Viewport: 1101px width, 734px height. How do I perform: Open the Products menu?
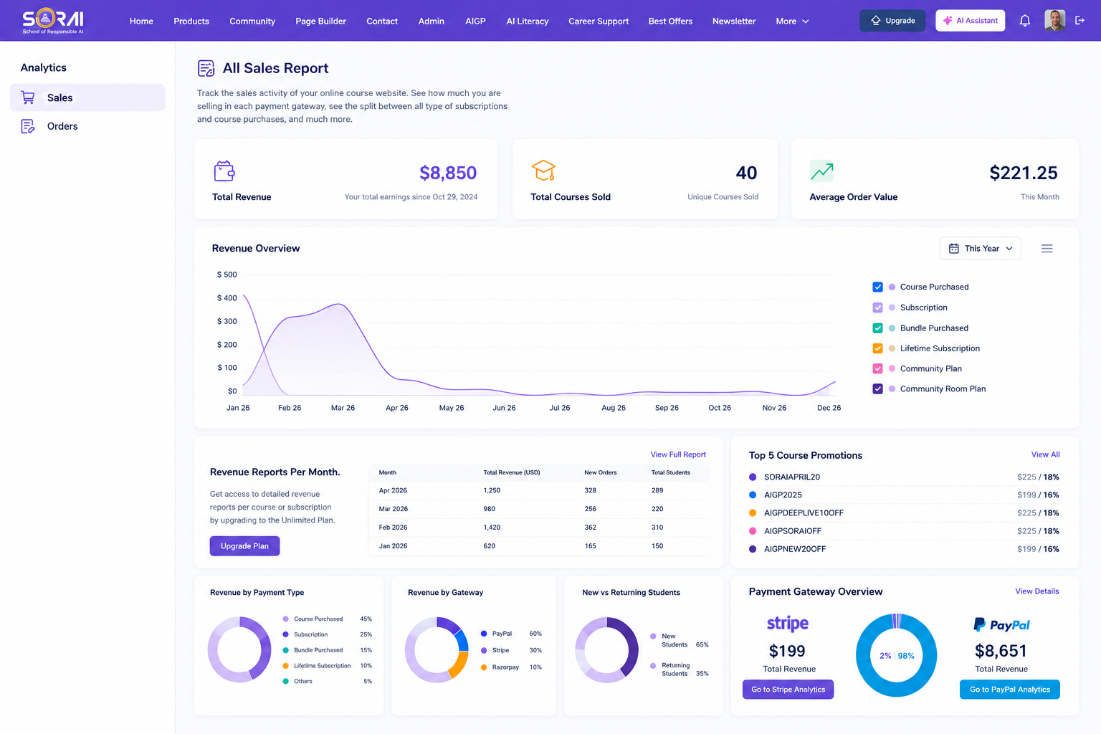(191, 21)
